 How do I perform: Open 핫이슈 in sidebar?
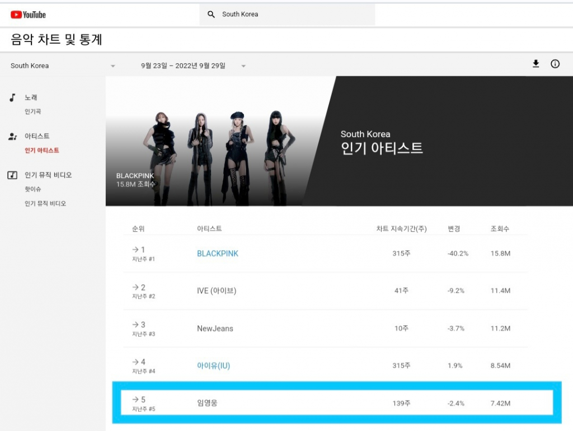(33, 189)
